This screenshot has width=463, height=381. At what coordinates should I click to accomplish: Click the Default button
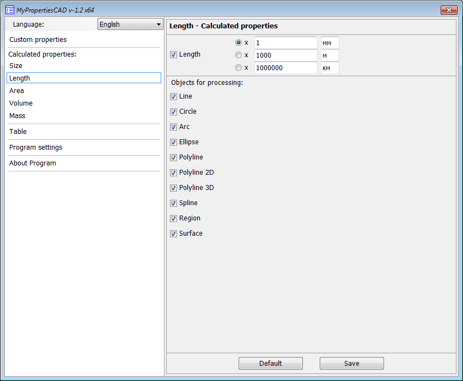click(271, 363)
